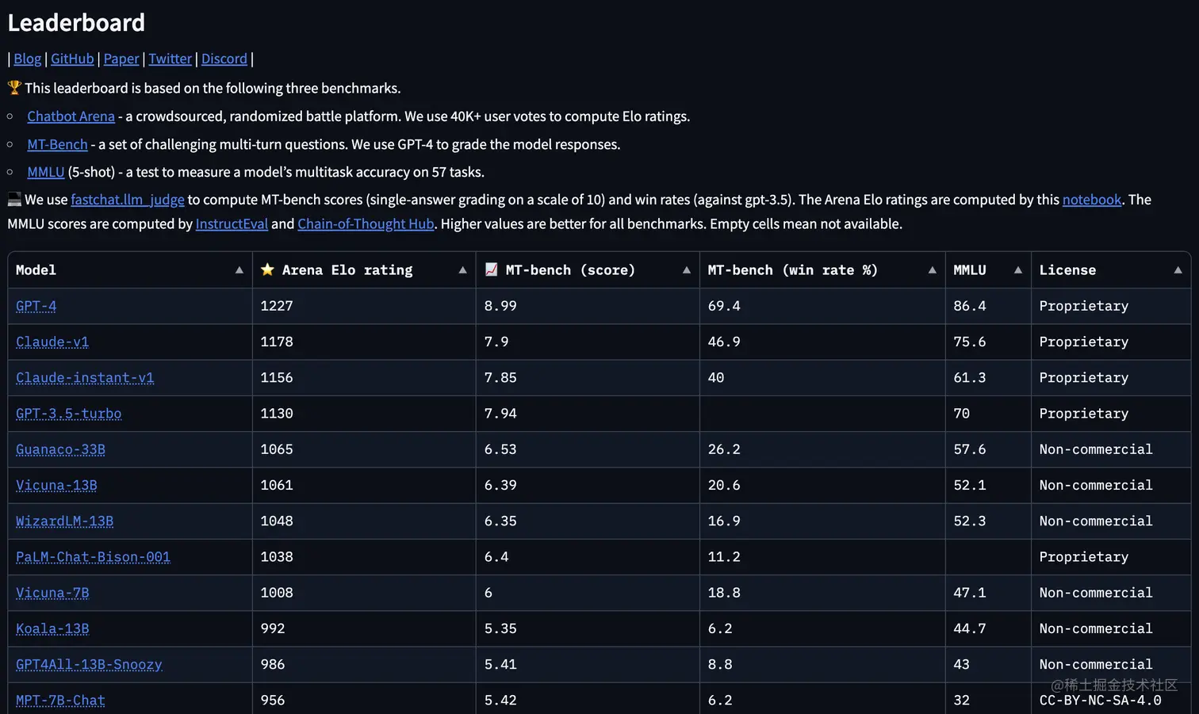
Task: Open the GPT-4 model link
Action: (x=36, y=306)
